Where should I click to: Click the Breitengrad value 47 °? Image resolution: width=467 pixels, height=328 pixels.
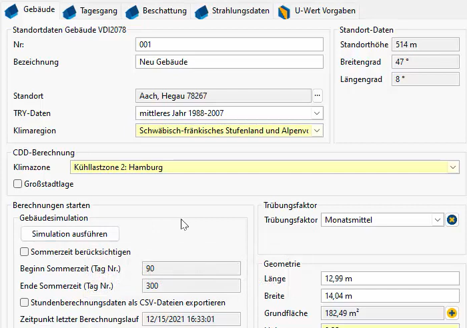click(426, 62)
